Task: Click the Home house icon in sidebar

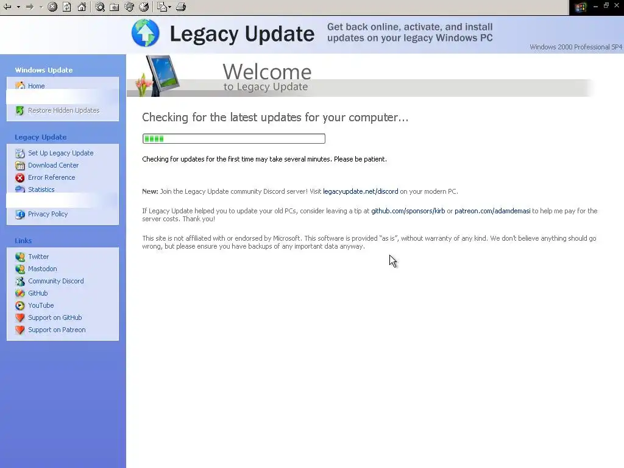Action: [x=20, y=85]
